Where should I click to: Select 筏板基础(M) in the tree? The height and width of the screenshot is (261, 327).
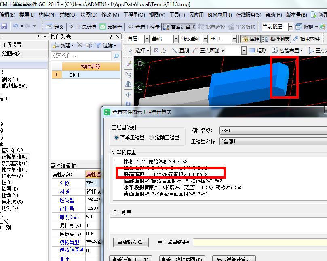click(15, 157)
